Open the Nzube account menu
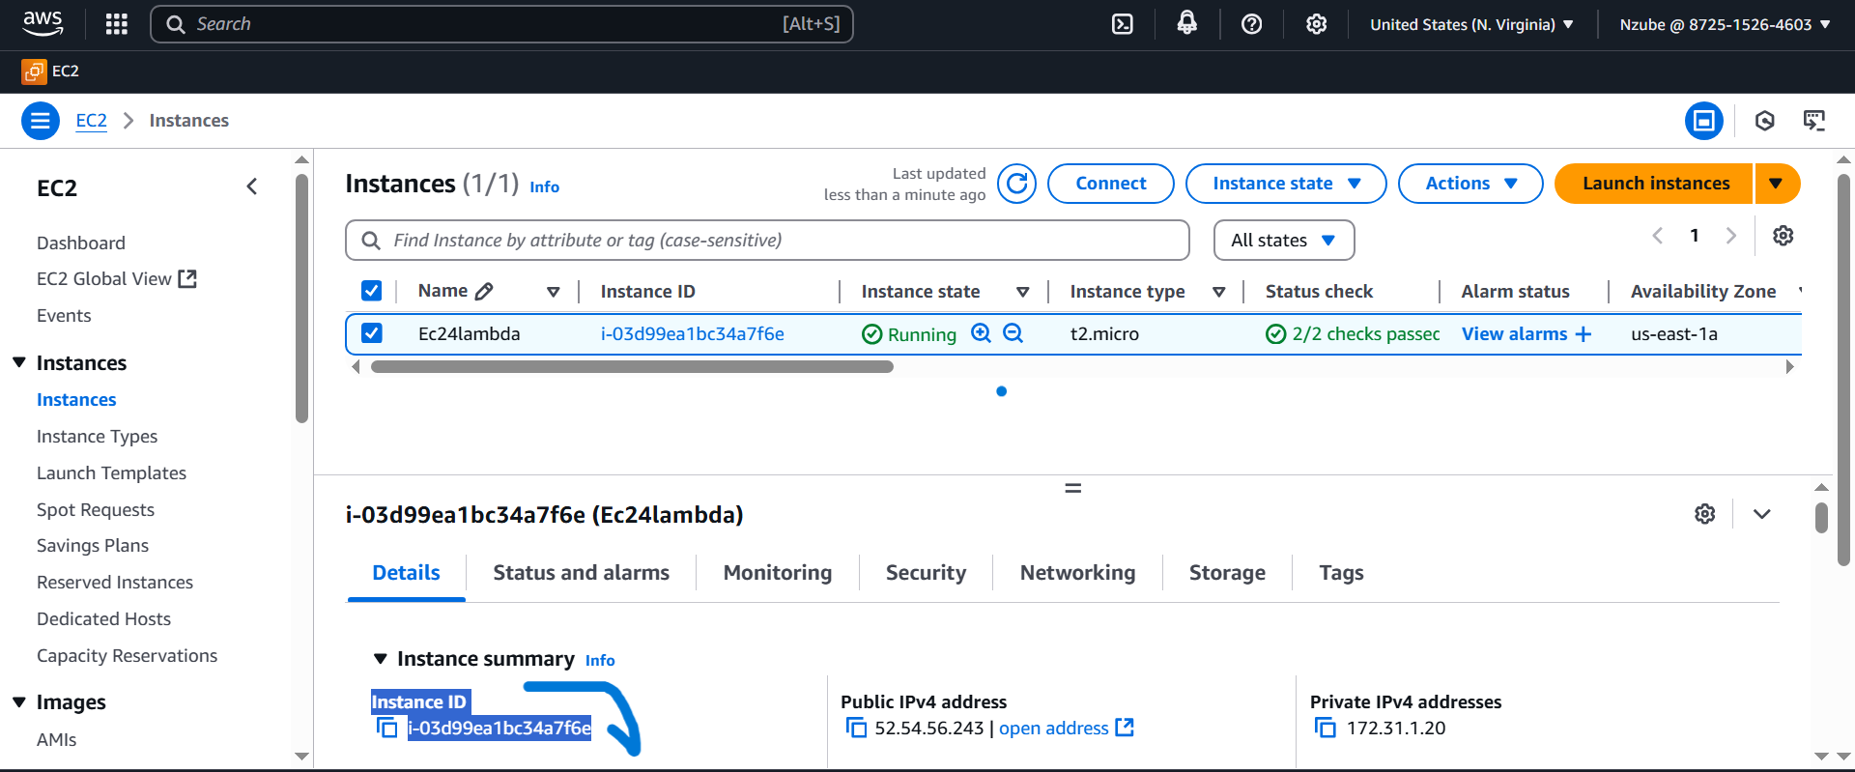1855x772 pixels. tap(1725, 24)
